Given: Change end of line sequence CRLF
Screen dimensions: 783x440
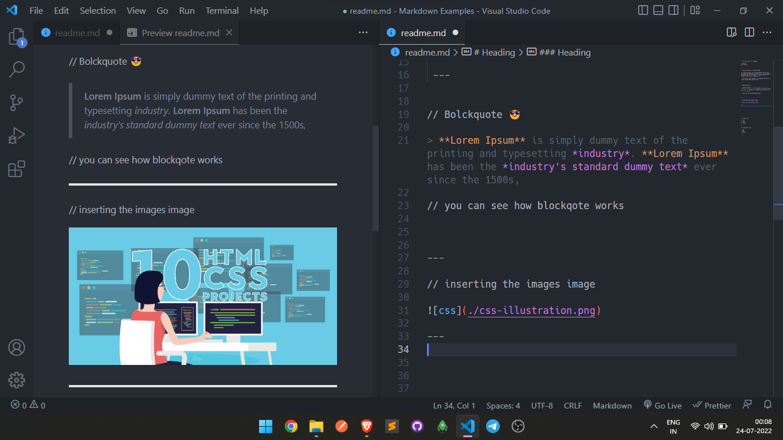Looking at the screenshot, I should pyautogui.click(x=573, y=405).
